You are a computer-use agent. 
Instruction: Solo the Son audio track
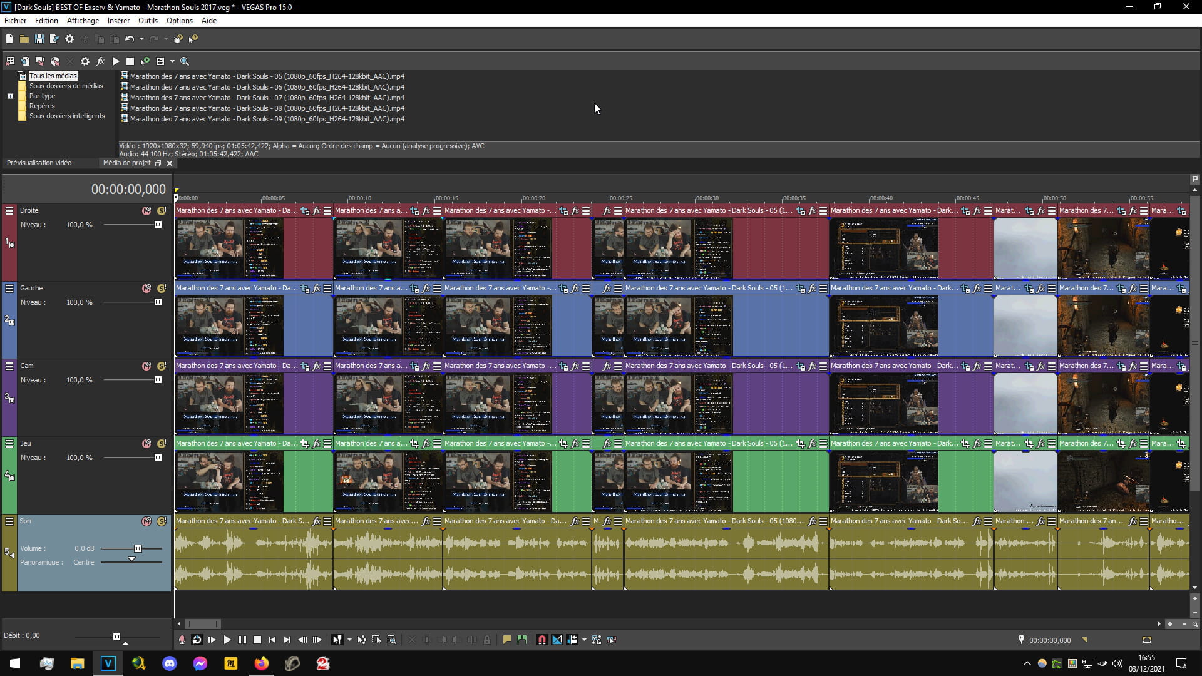(162, 521)
